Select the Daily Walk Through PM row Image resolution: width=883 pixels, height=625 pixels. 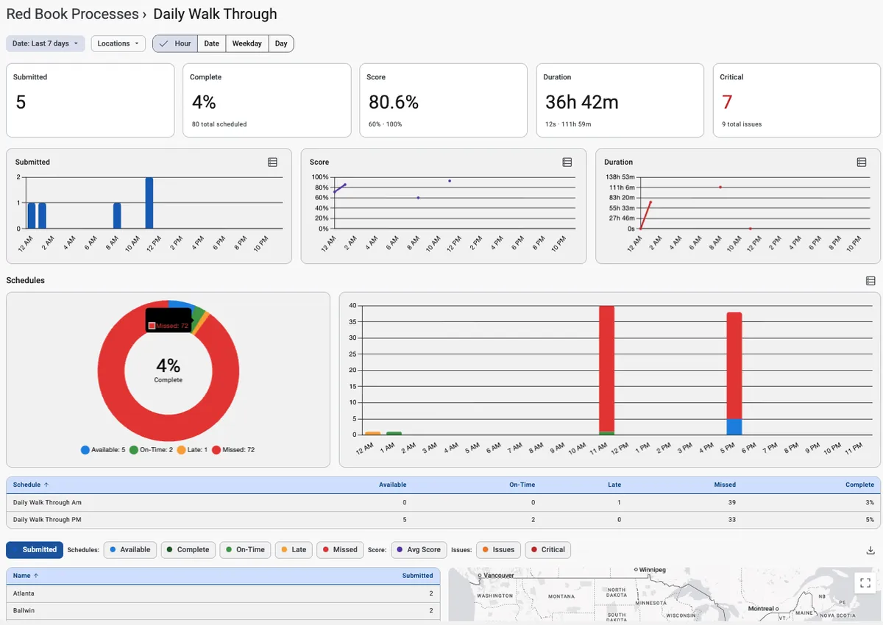pos(443,520)
